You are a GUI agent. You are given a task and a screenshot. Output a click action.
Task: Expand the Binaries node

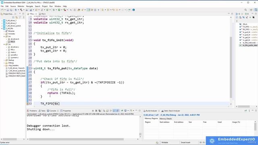click(4, 31)
